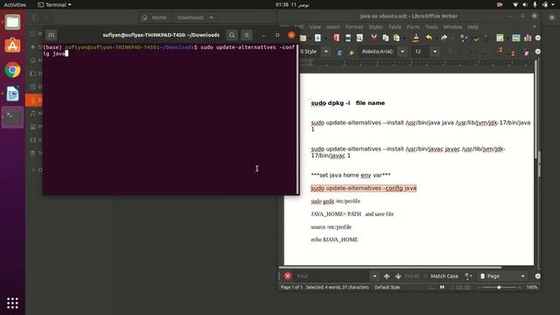The width and height of the screenshot is (560, 315).
Task: Click the New Style from selection icon
Action: point(352,52)
